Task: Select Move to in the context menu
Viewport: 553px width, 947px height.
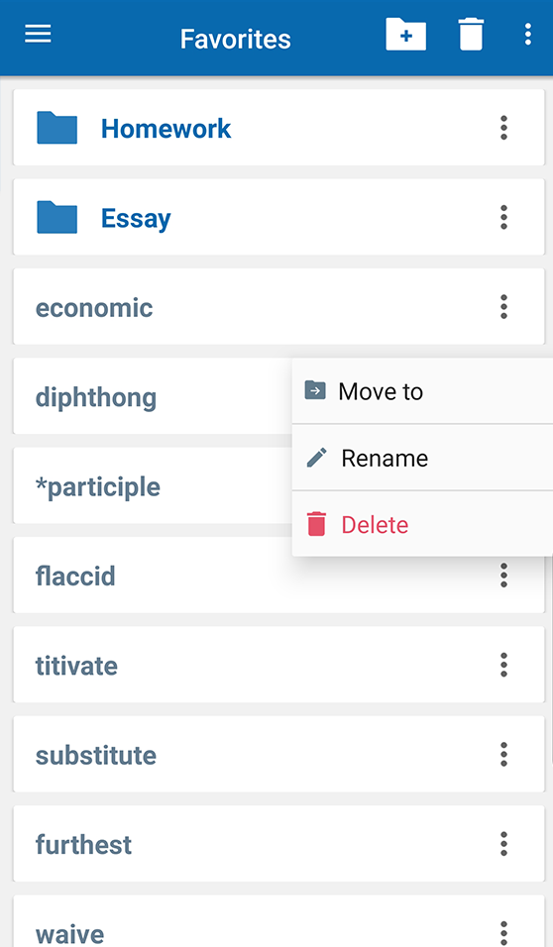Action: tap(422, 391)
